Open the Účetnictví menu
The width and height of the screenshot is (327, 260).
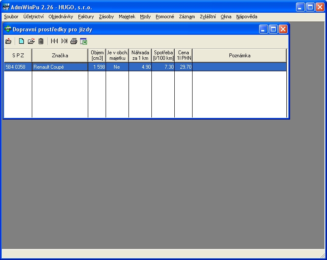(x=34, y=17)
